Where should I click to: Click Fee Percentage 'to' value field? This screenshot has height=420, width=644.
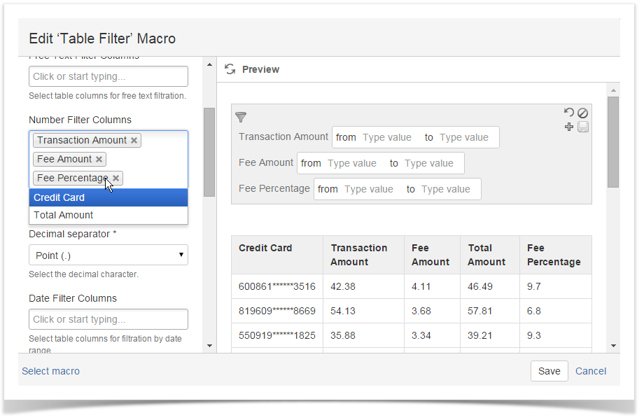[x=448, y=189]
